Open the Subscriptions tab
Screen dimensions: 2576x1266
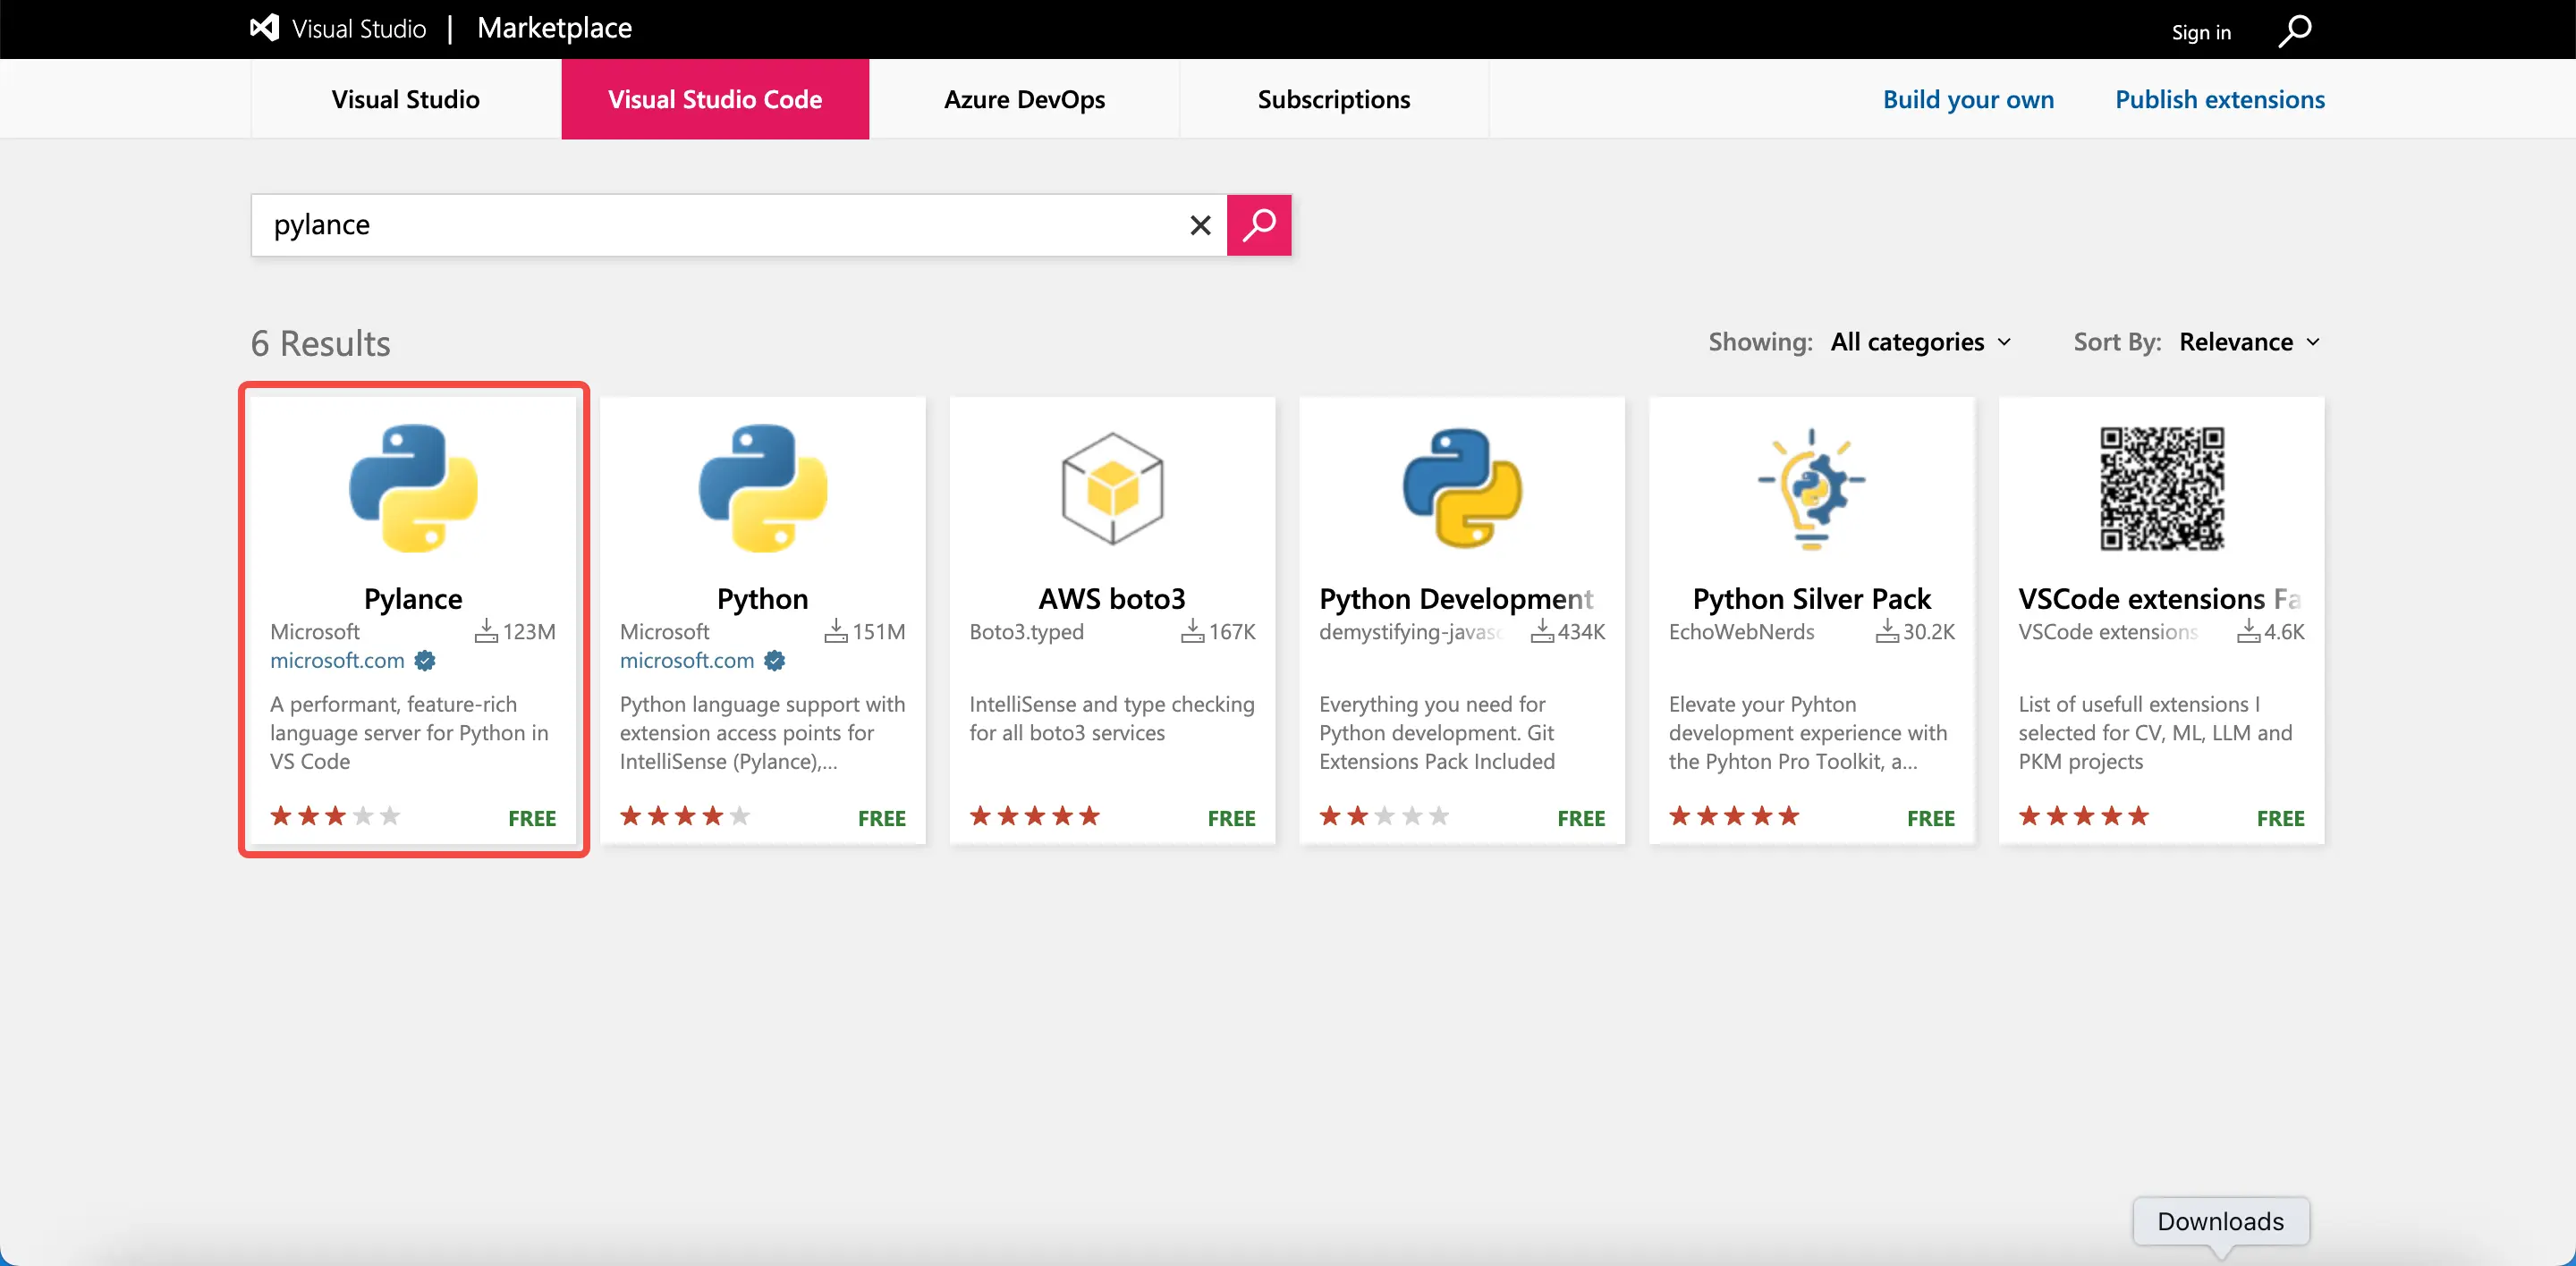[1333, 100]
